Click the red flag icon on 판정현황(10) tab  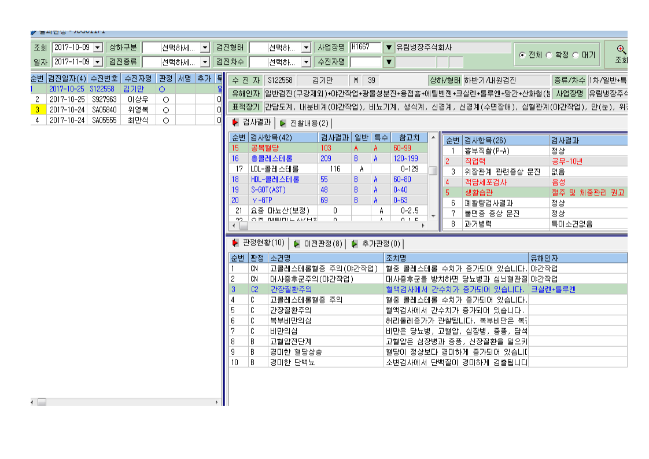[235, 243]
